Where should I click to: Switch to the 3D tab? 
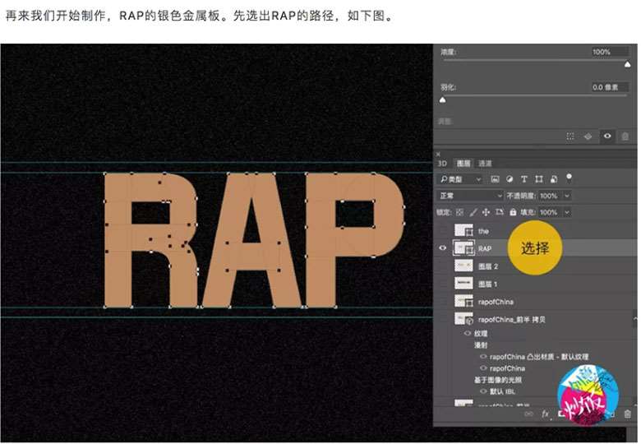(x=442, y=164)
